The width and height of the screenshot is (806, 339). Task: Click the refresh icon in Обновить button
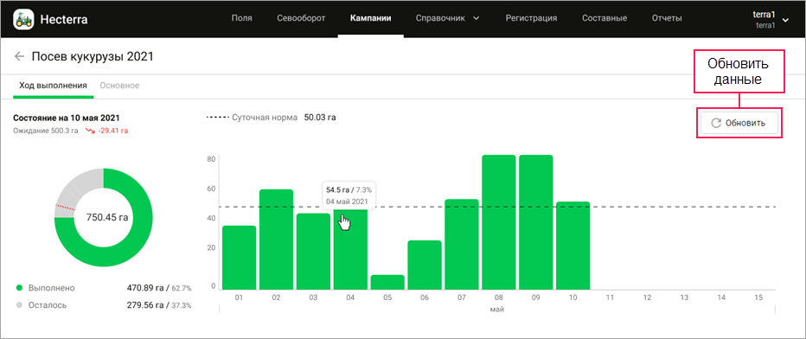point(716,123)
